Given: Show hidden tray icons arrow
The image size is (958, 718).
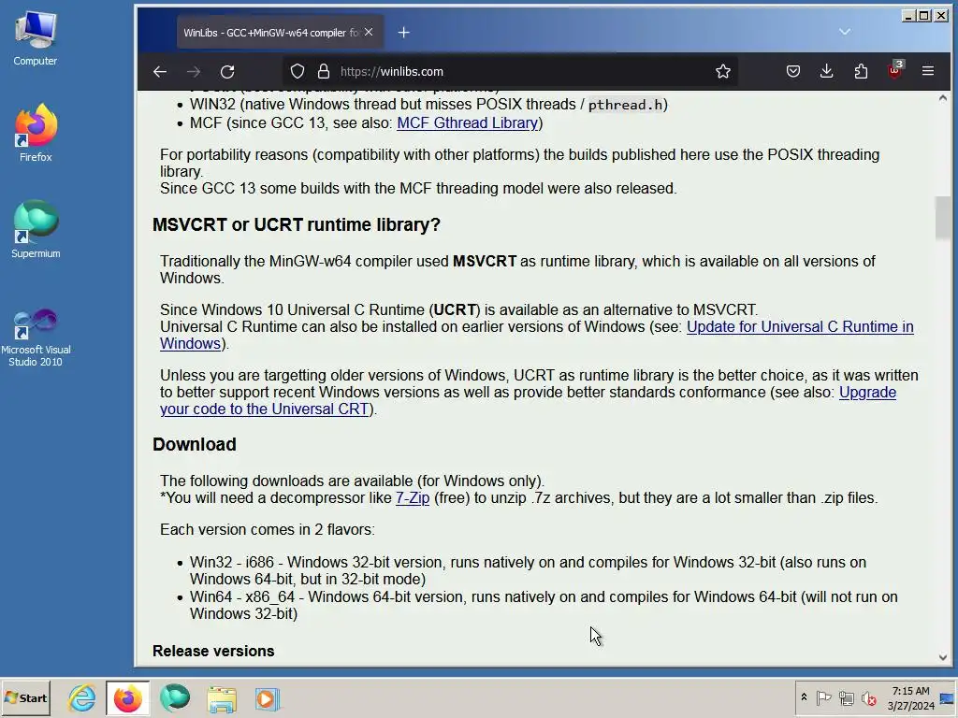Looking at the screenshot, I should tap(804, 697).
